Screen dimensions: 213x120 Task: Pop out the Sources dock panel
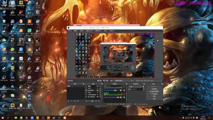[x=102, y=84]
